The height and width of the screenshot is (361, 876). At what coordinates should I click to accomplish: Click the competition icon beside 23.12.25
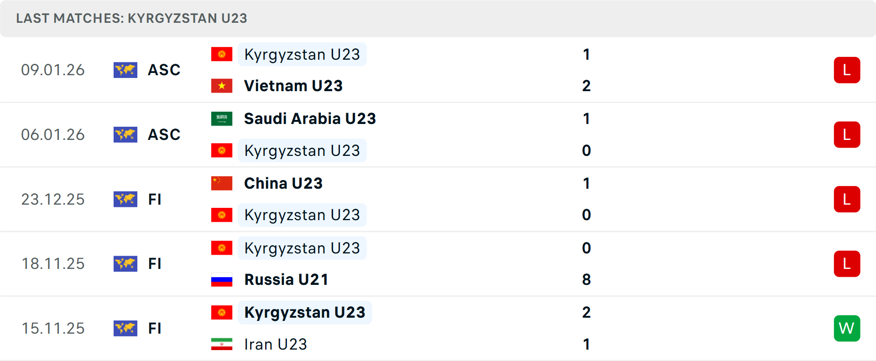(125, 199)
